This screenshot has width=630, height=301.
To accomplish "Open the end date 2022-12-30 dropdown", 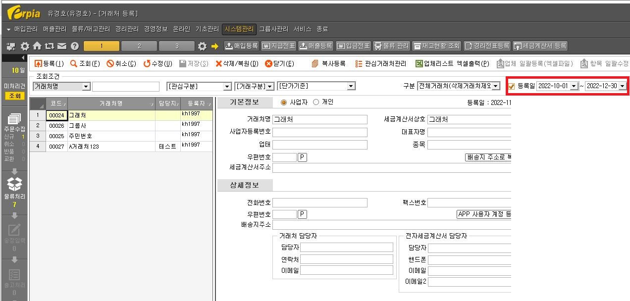I will (622, 86).
